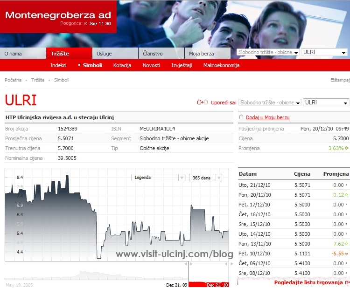Click the Štampaj print link

click(342, 80)
